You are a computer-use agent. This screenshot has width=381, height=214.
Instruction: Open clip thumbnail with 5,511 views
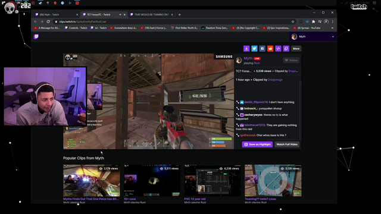tap(152, 181)
